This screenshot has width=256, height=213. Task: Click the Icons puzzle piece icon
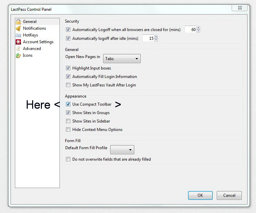[x=18, y=55]
